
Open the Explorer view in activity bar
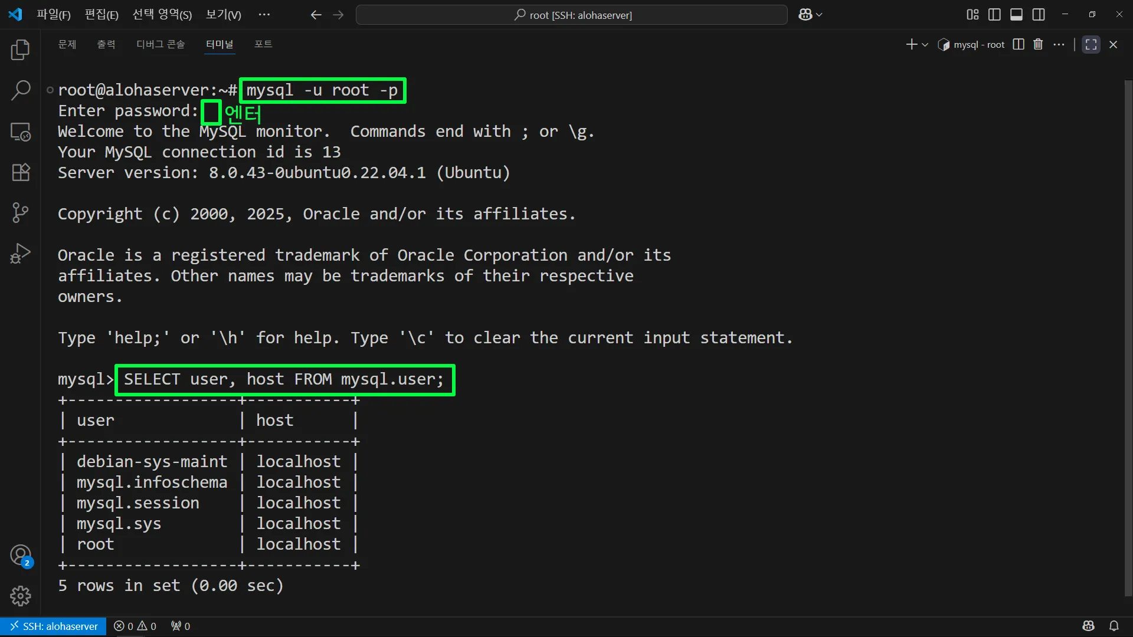[x=21, y=50]
